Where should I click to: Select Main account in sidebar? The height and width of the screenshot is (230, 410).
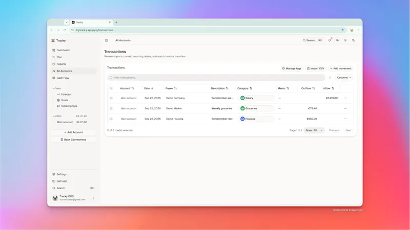(x=72, y=122)
